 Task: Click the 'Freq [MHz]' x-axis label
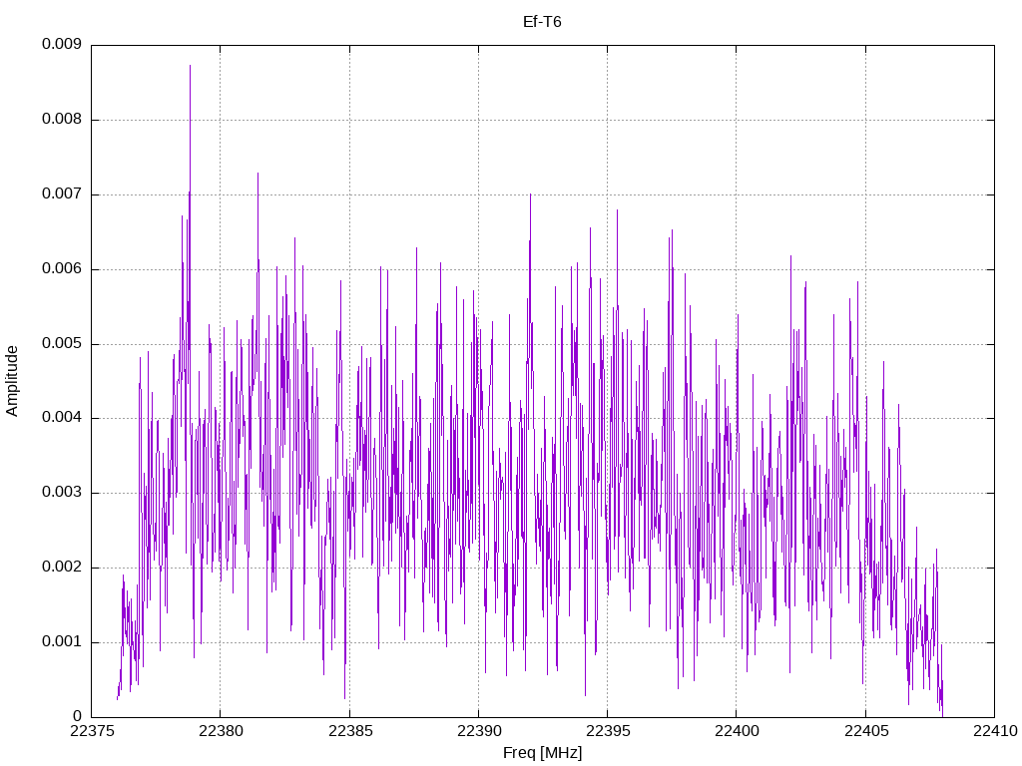click(x=542, y=753)
